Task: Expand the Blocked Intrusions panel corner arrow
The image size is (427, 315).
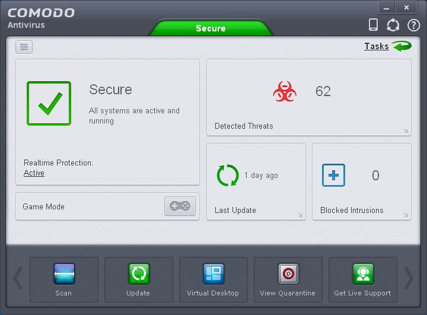Action: tap(406, 215)
